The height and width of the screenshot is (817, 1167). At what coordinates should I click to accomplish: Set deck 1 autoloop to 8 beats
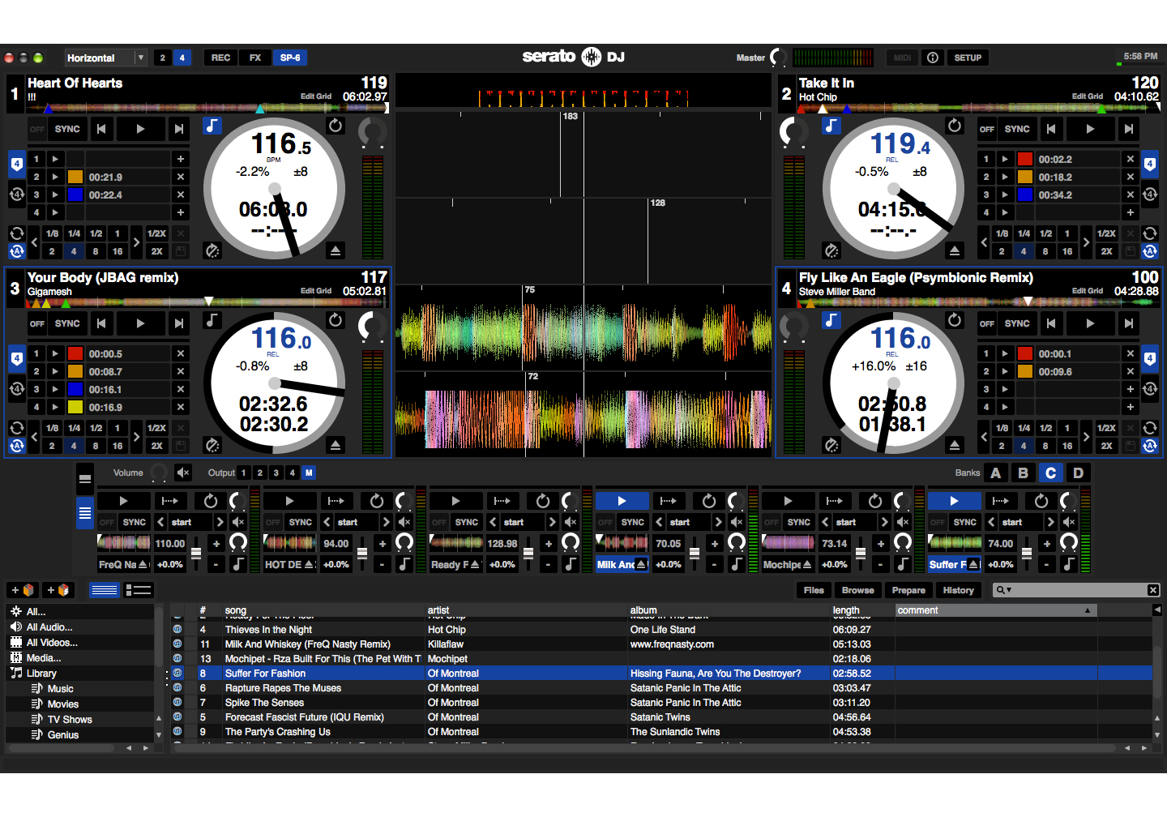[96, 251]
